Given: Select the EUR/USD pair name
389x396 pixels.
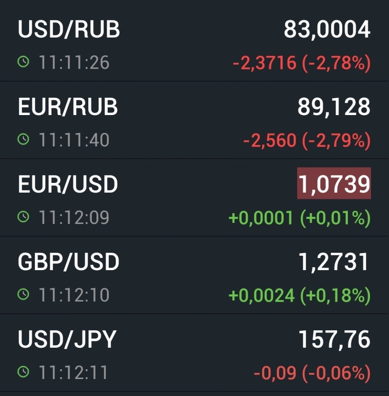Looking at the screenshot, I should pyautogui.click(x=68, y=184).
